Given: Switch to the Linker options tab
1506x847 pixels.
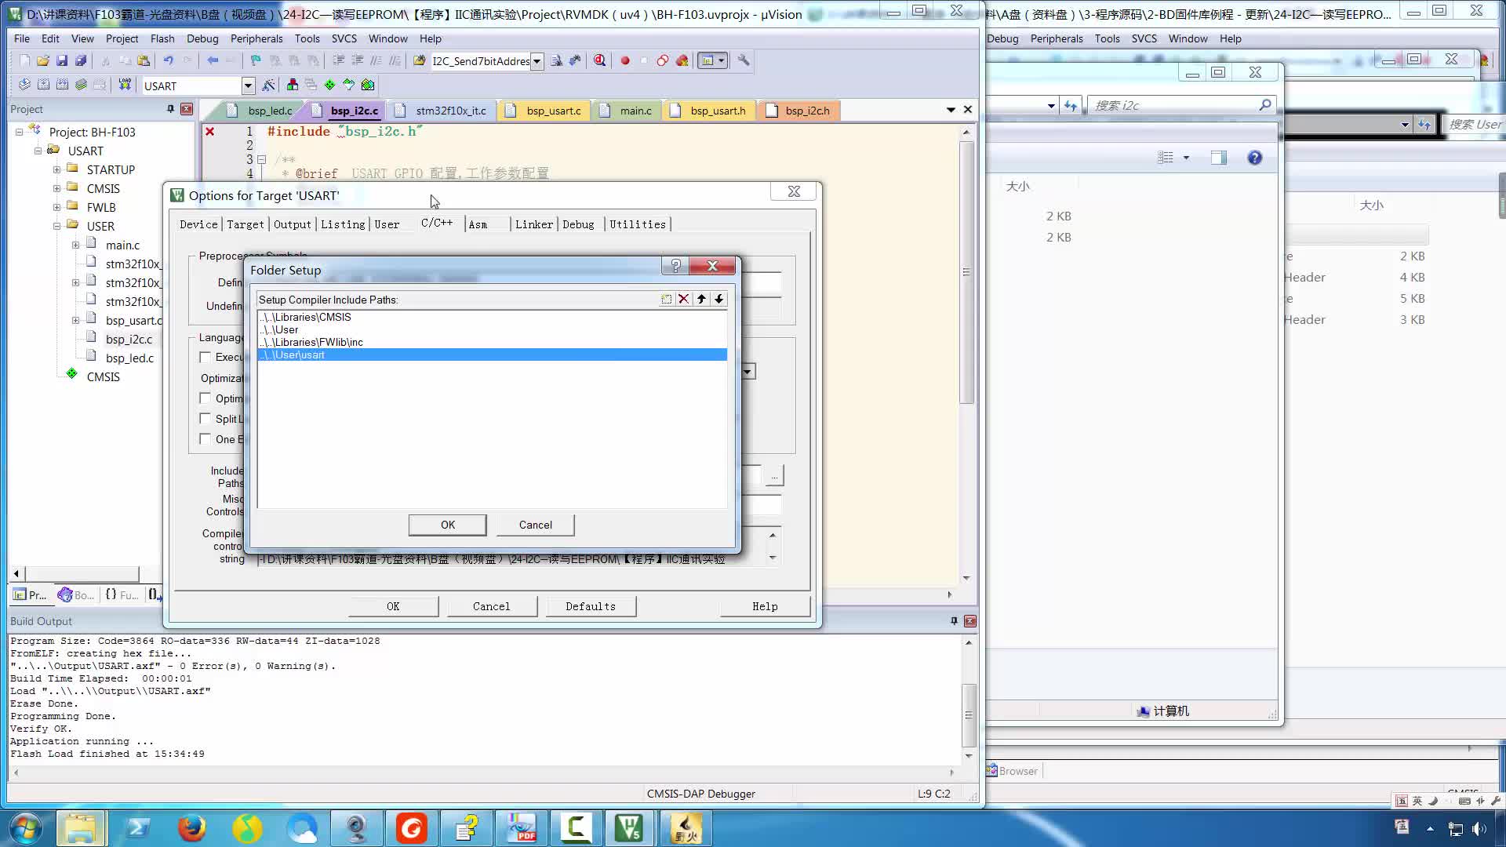Looking at the screenshot, I should point(534,224).
